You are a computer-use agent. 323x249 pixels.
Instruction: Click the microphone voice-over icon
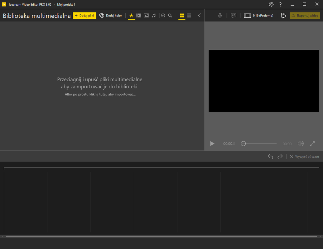[220, 16]
